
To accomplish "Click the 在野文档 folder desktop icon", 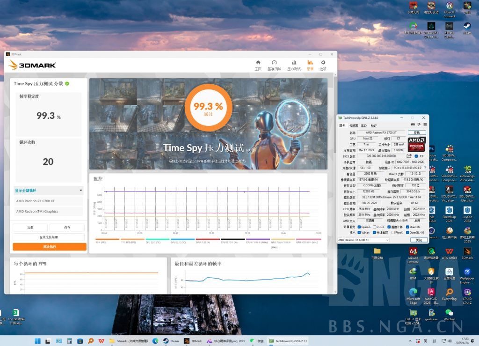I will (x=377, y=253).
